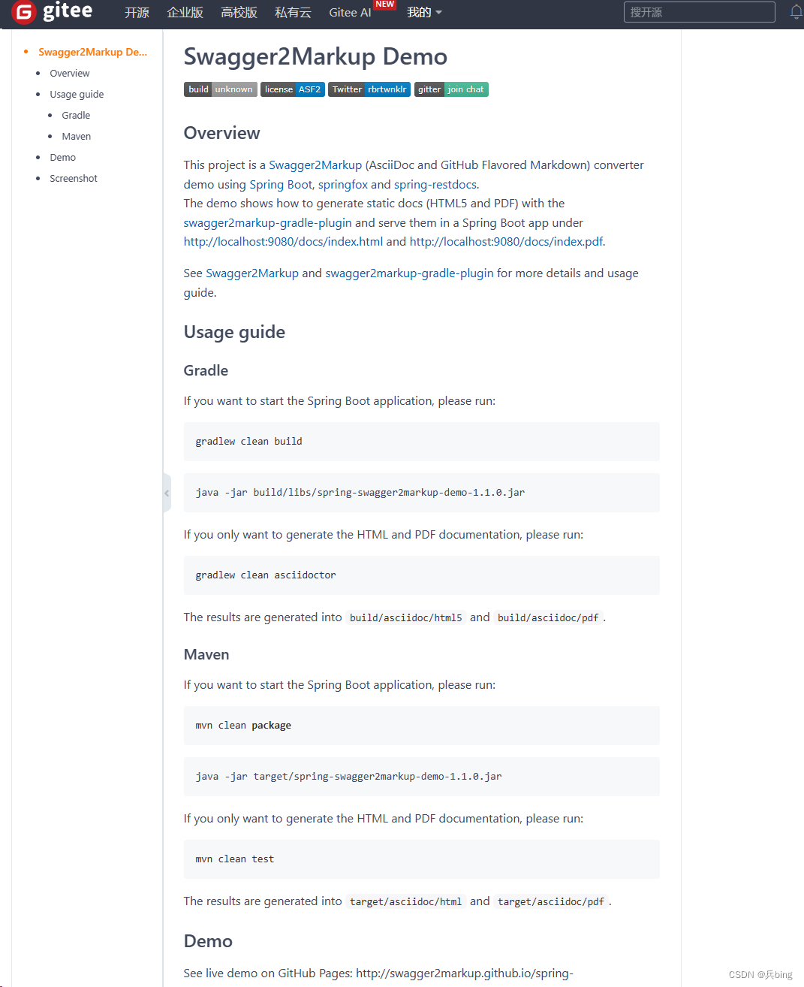Open the Twitter rbrtwnklr badge
Viewport: 804px width, 987px height.
[369, 89]
